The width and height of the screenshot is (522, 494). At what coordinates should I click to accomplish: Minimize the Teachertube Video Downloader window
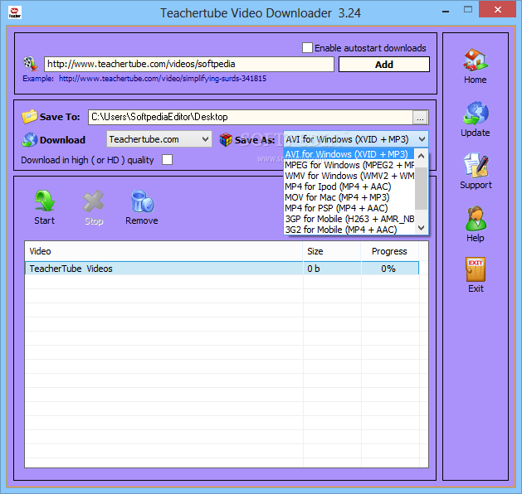[446, 11]
